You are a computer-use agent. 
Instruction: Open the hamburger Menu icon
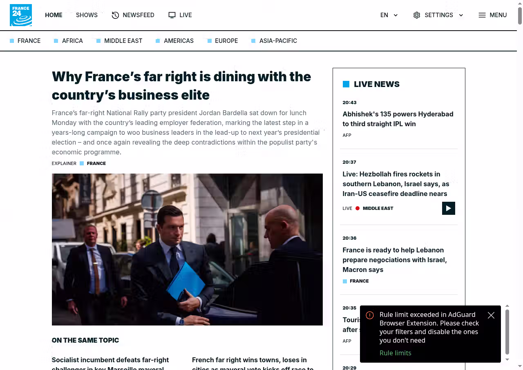coord(482,15)
